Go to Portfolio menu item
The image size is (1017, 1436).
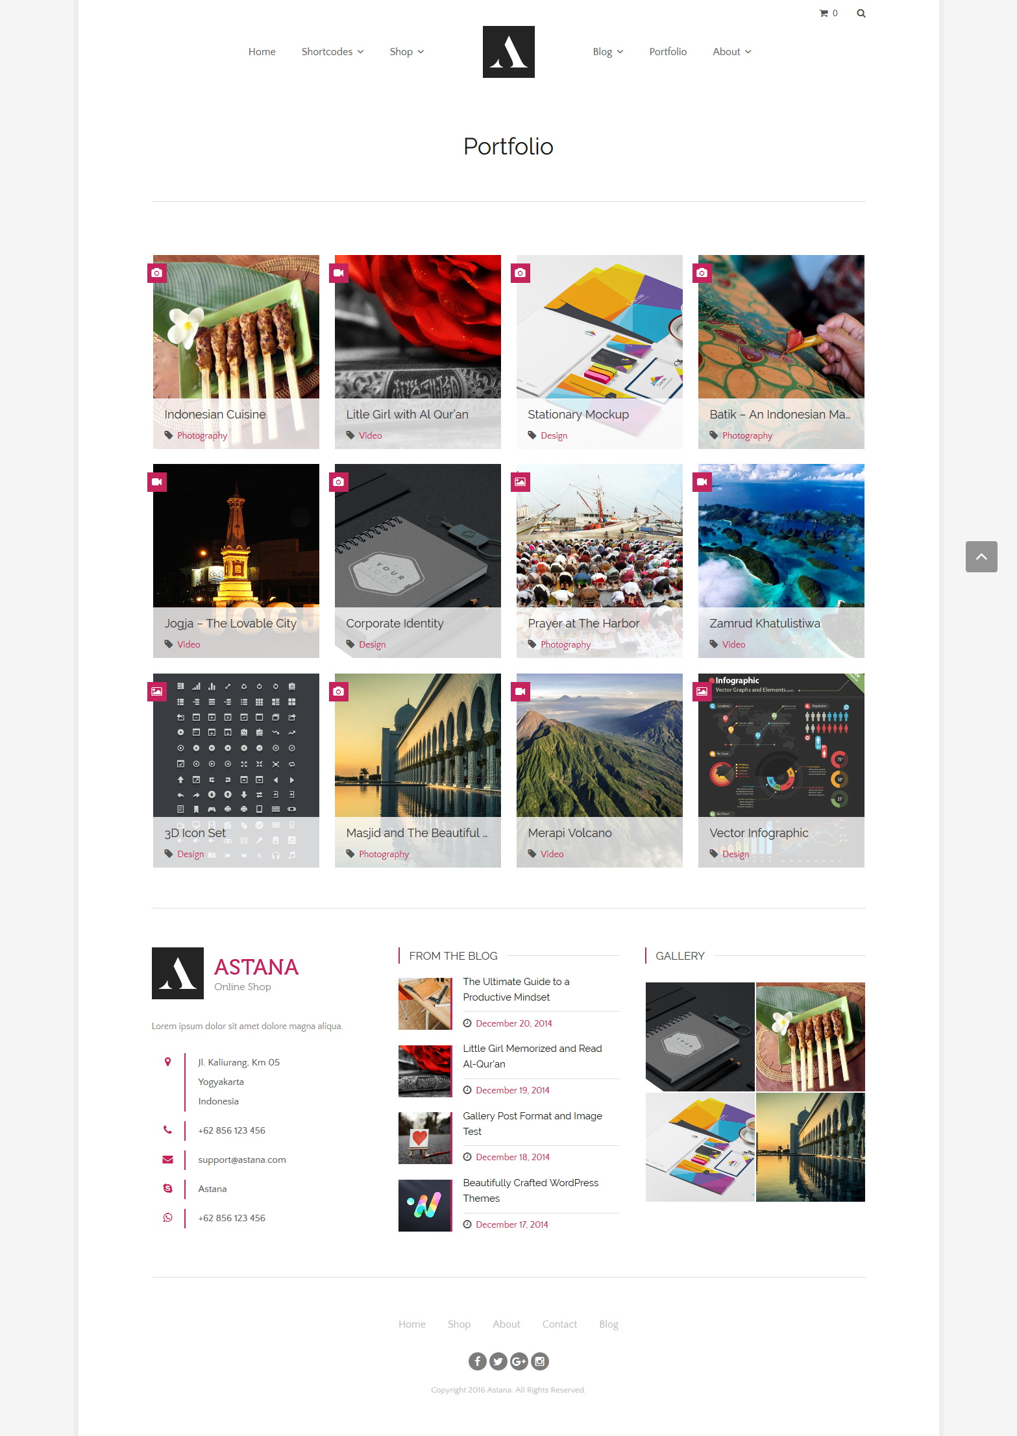668,52
